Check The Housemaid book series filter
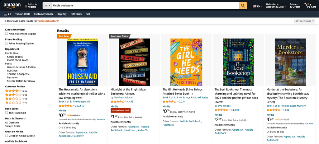Image resolution: width=319 pixels, height=144 pixels. [x=7, y=113]
